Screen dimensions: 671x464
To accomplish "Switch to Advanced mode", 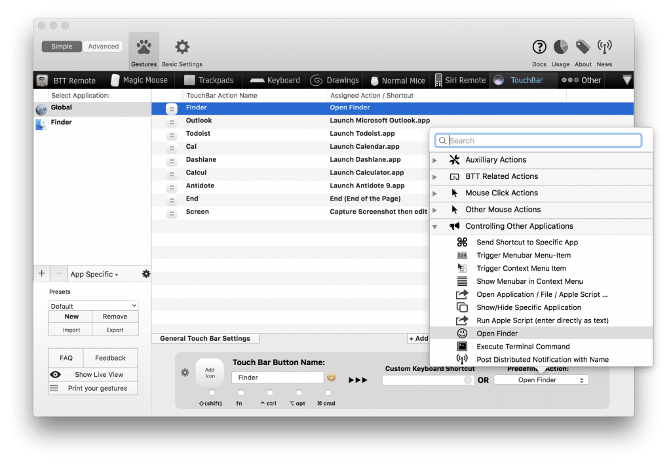I will click(x=104, y=47).
